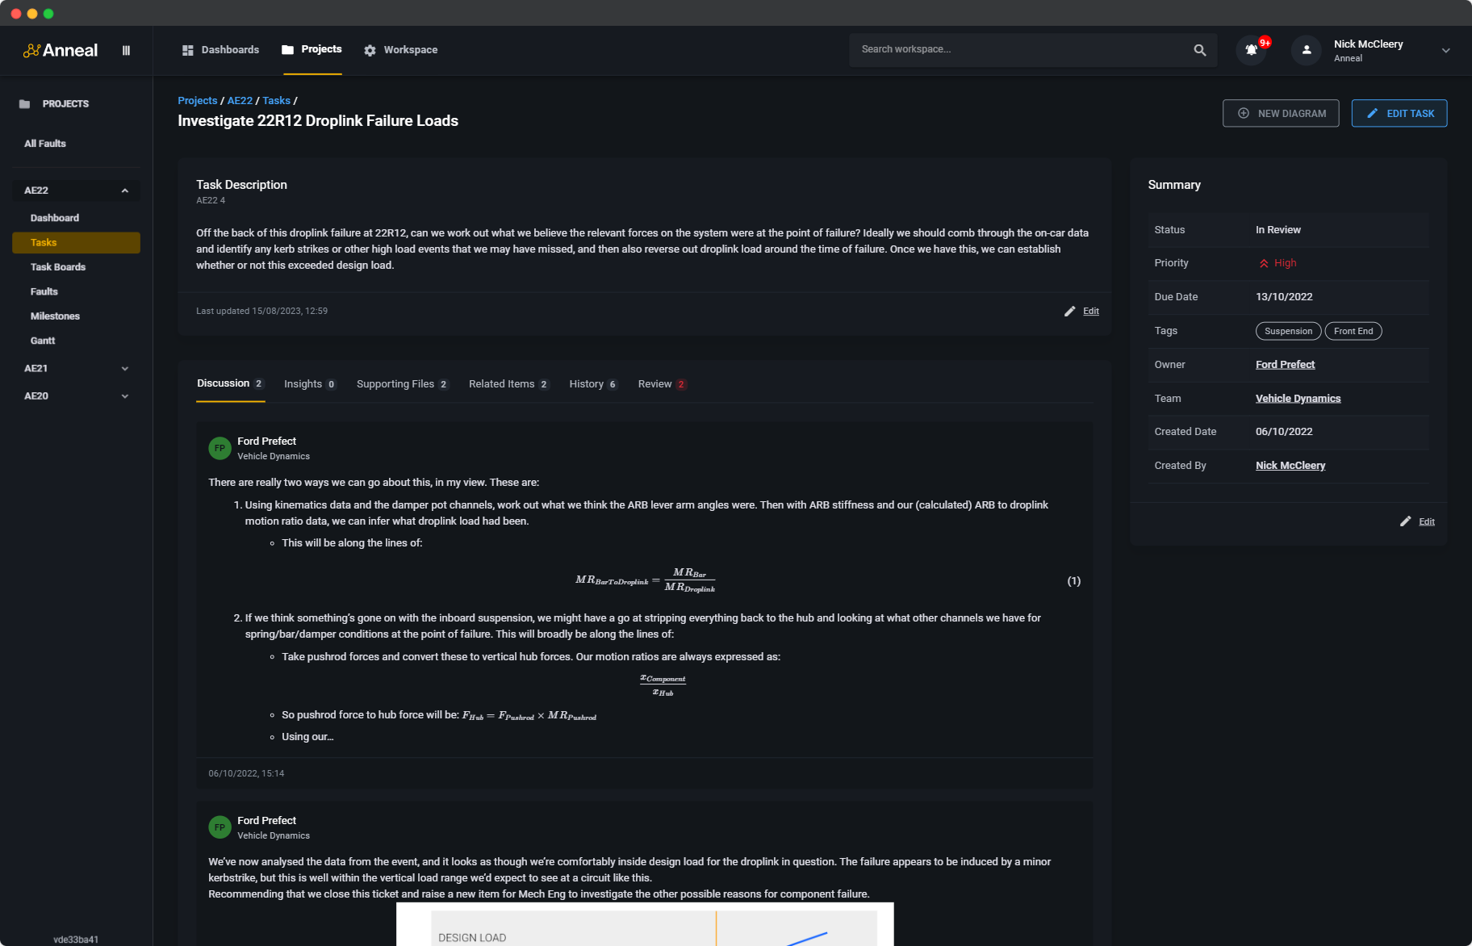Switch to the Insights tab
The width and height of the screenshot is (1472, 946).
(305, 383)
